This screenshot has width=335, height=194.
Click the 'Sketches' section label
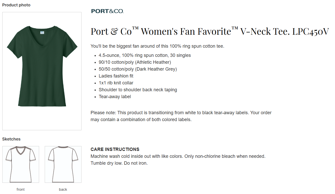point(11,139)
